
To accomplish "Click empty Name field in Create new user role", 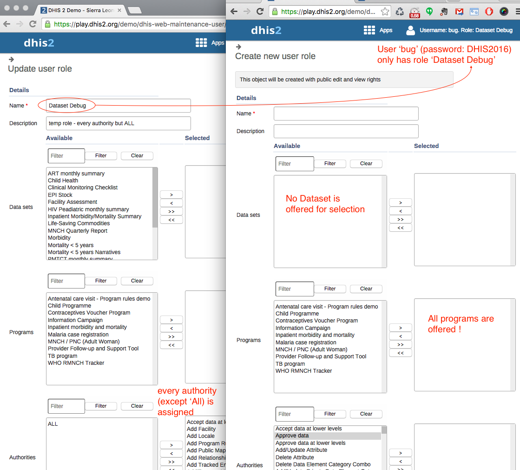I will tap(346, 114).
